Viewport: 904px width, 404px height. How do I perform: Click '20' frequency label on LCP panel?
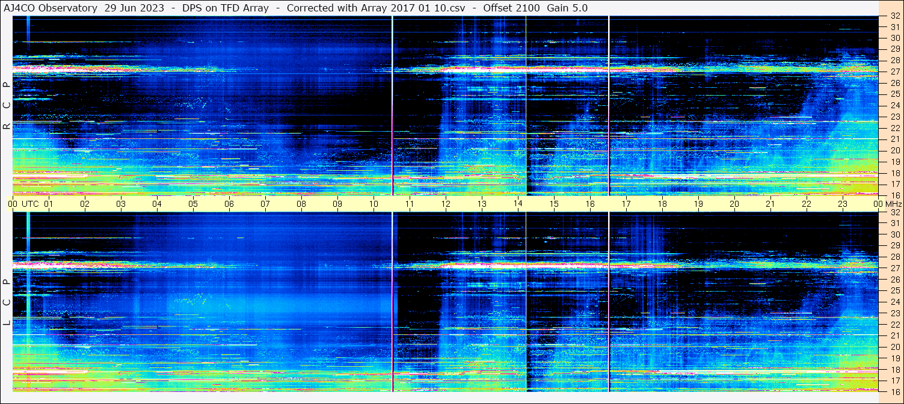pos(895,347)
